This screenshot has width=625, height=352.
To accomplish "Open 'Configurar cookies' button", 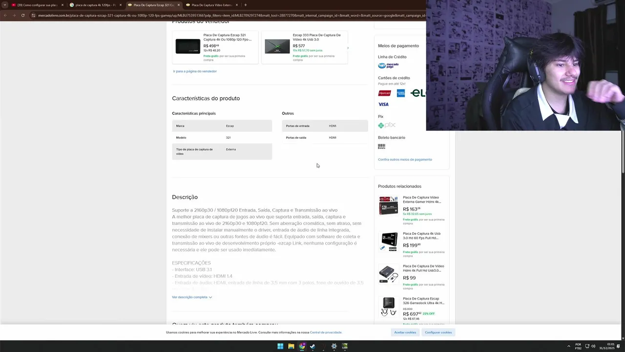I will tap(438, 332).
